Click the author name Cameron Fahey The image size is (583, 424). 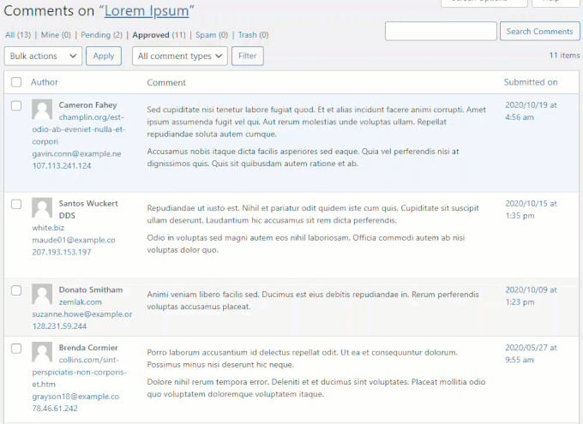(x=87, y=105)
